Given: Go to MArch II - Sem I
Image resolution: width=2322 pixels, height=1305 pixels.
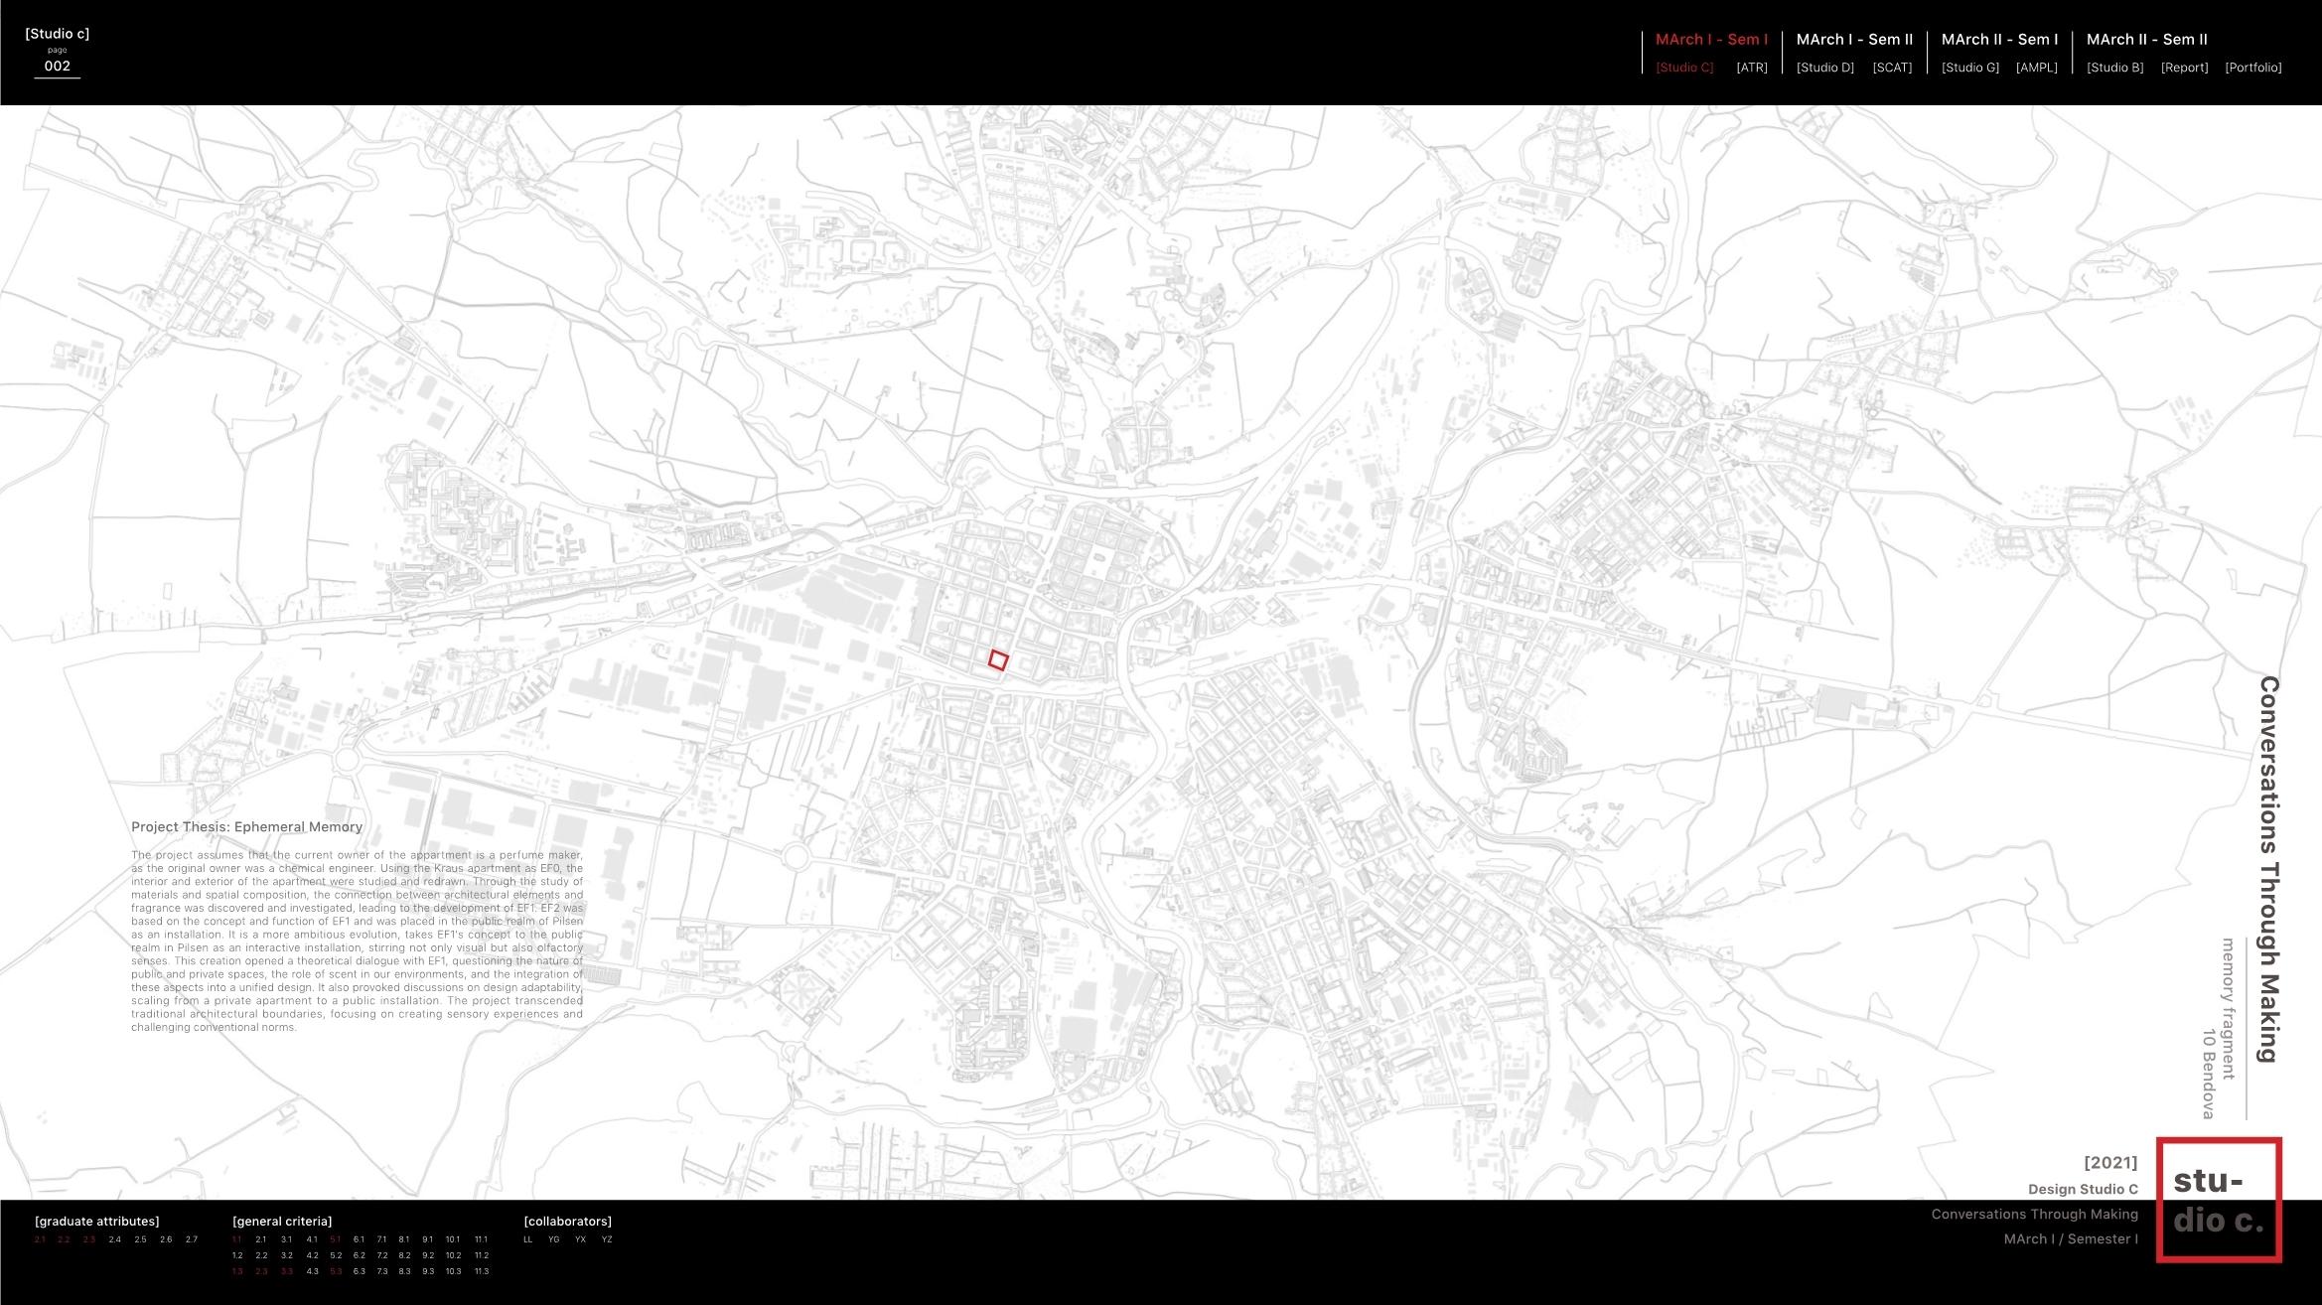Looking at the screenshot, I should pos(1999,40).
